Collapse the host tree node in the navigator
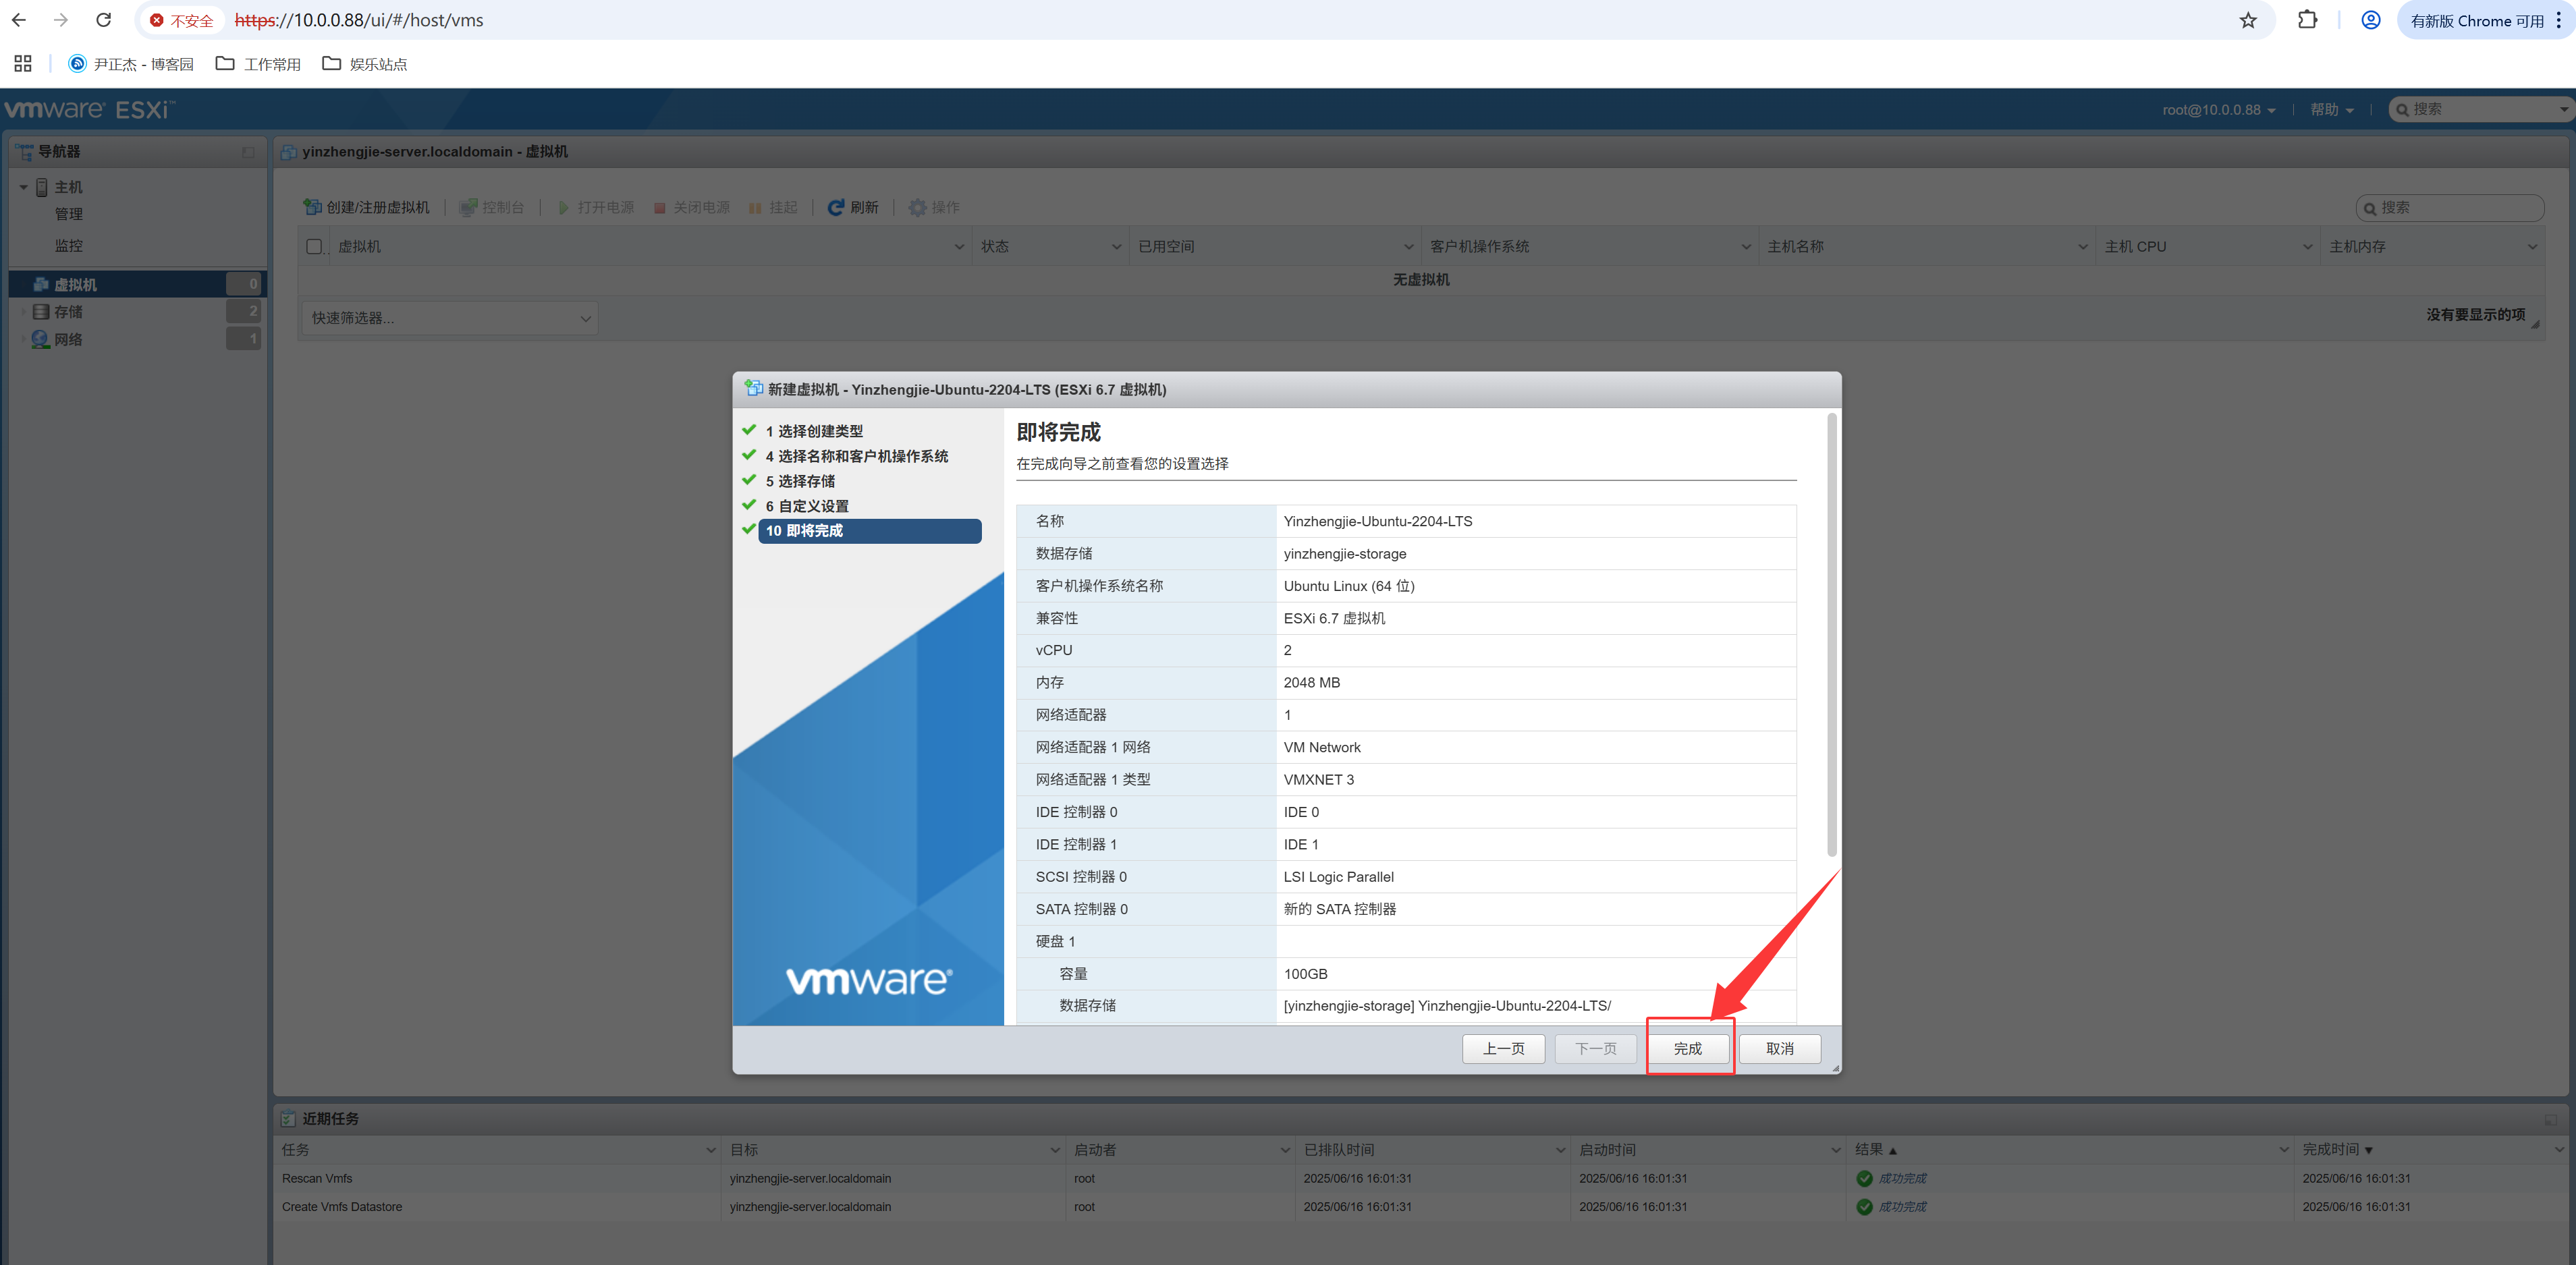2576x1265 pixels. pyautogui.click(x=23, y=187)
